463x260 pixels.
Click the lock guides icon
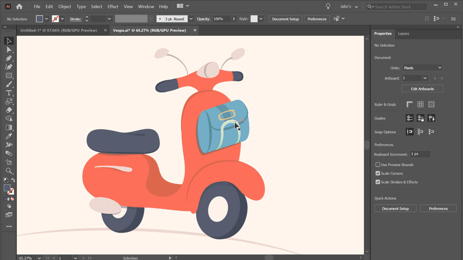[421, 118]
